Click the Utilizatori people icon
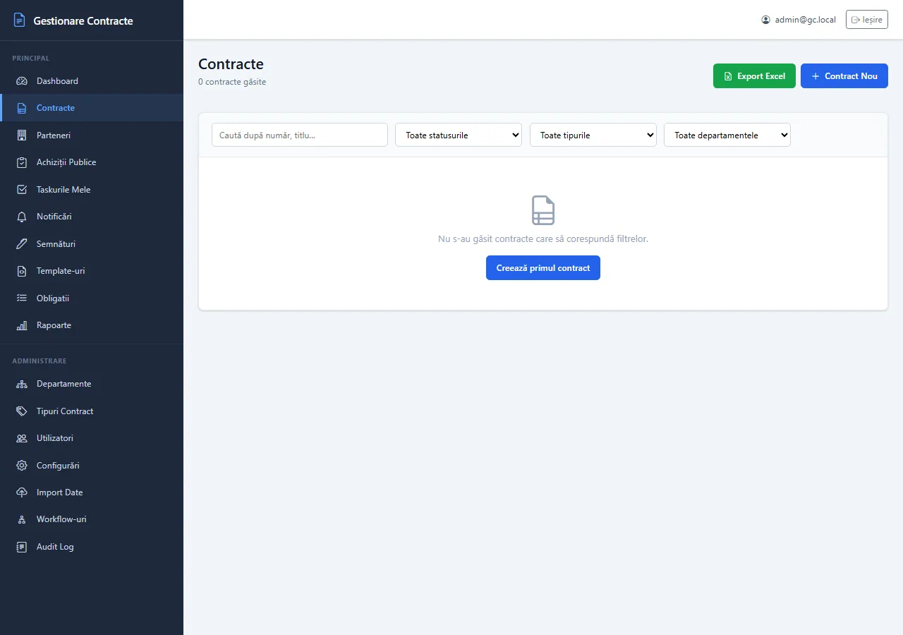This screenshot has width=903, height=635. coord(22,438)
